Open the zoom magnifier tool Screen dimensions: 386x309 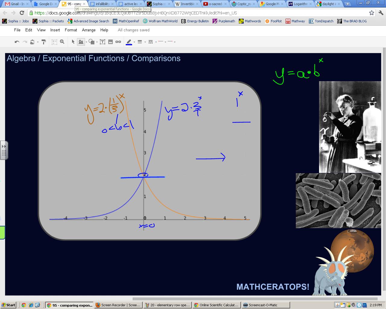pyautogui.click(x=62, y=42)
